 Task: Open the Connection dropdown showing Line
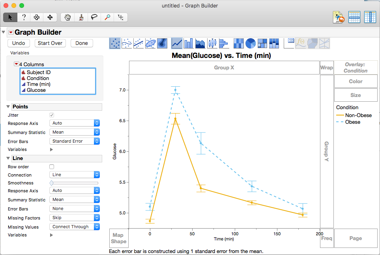pyautogui.click(x=75, y=175)
